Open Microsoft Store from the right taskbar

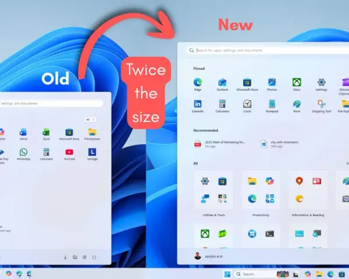pos(341,274)
